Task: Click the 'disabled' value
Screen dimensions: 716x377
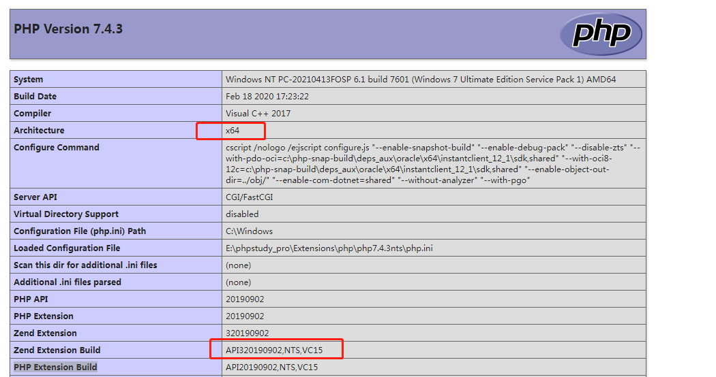Action: click(242, 214)
